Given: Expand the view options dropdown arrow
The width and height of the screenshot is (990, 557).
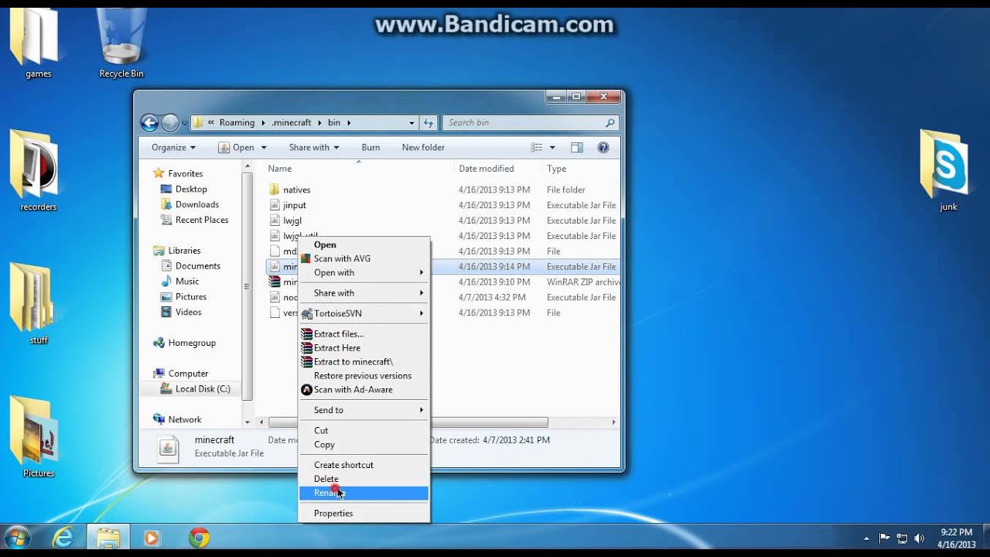Looking at the screenshot, I should [552, 148].
